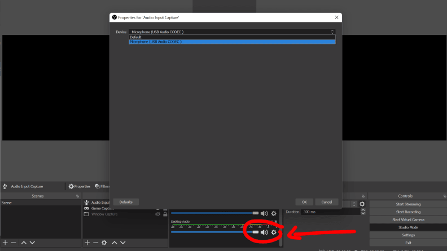Viewport: 447px width, 251px height.
Task: Open Desktop Audio gear settings
Action: [x=274, y=232]
